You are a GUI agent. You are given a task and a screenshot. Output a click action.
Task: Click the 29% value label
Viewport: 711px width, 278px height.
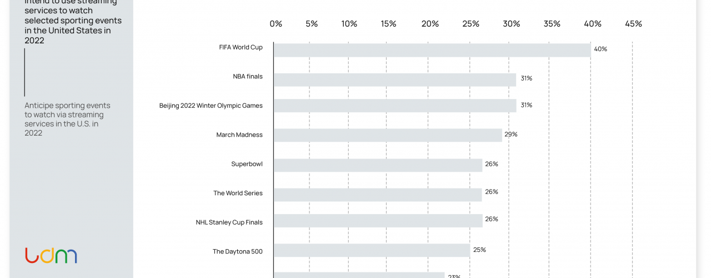point(511,134)
